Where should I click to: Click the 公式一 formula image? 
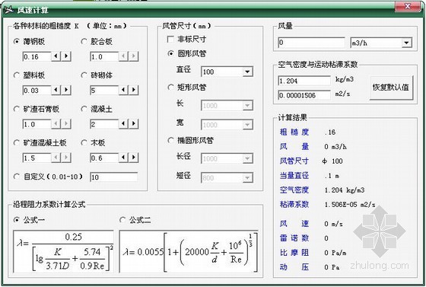pyautogui.click(x=63, y=251)
